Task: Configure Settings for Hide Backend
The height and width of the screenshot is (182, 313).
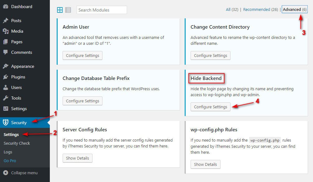Action: pos(211,107)
